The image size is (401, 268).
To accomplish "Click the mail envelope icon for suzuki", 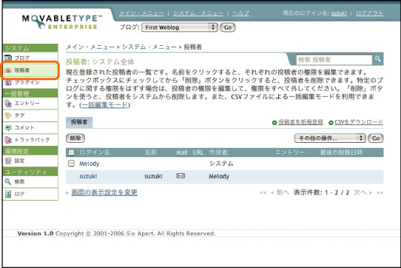I will pyautogui.click(x=181, y=176).
